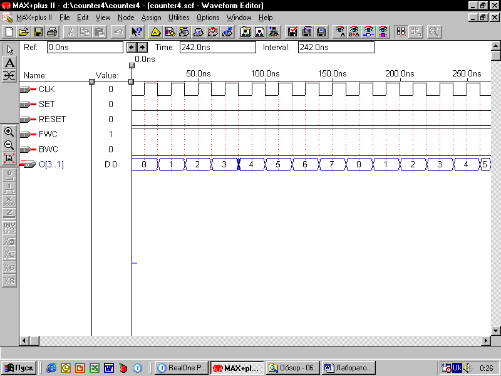This screenshot has height=376, width=501.
Task: Open the Assign menu
Action: pyautogui.click(x=151, y=18)
